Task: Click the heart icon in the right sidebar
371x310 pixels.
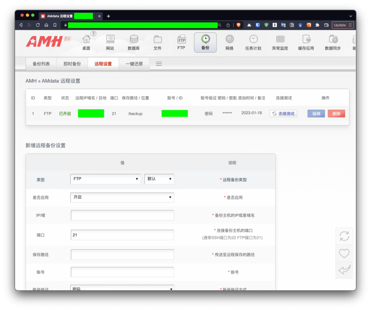Action: pos(344,253)
